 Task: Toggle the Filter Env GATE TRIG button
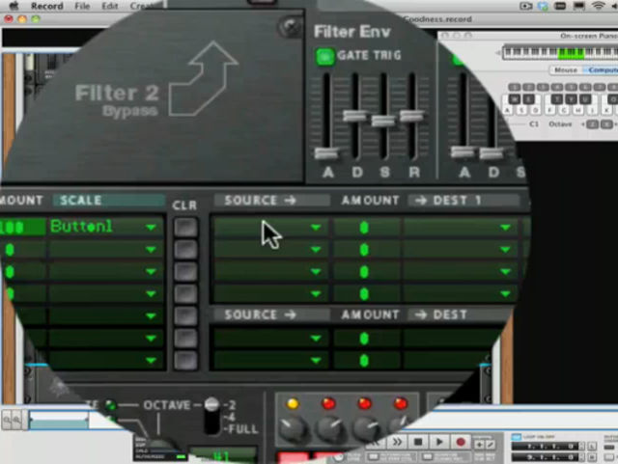[x=325, y=57]
